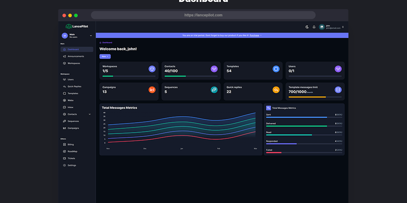This screenshot has height=203, width=407.
Task: Click the Templates card blue icon
Action: 276,69
